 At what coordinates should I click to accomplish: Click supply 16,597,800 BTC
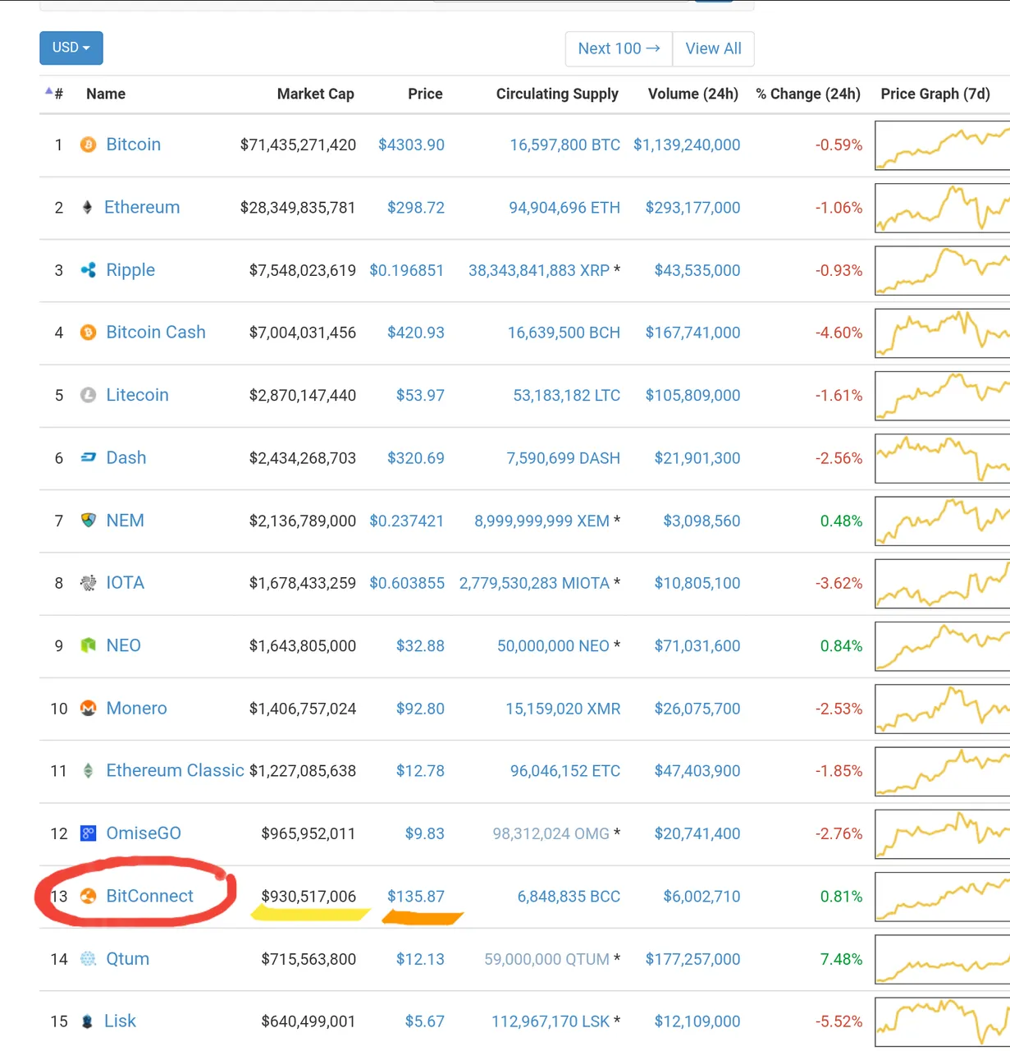[x=564, y=145]
